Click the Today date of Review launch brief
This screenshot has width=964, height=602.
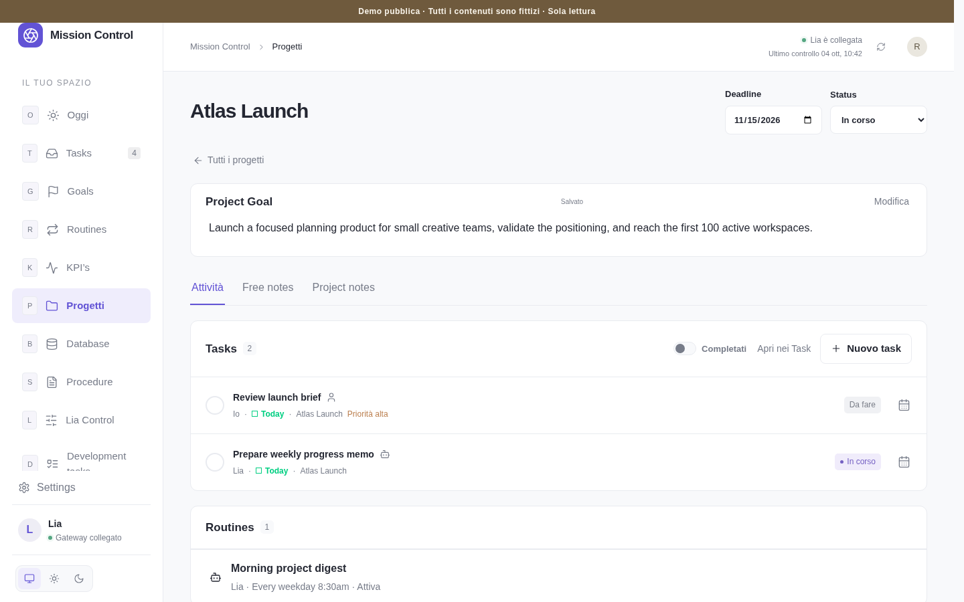pyautogui.click(x=268, y=414)
